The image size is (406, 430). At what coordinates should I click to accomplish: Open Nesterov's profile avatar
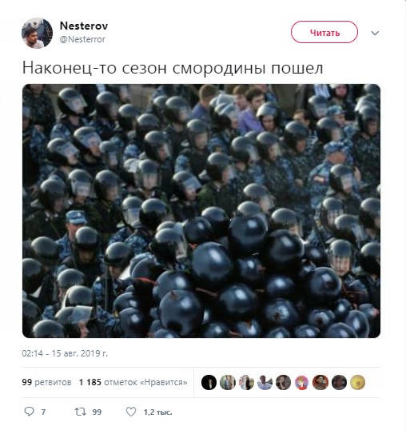coord(37,34)
